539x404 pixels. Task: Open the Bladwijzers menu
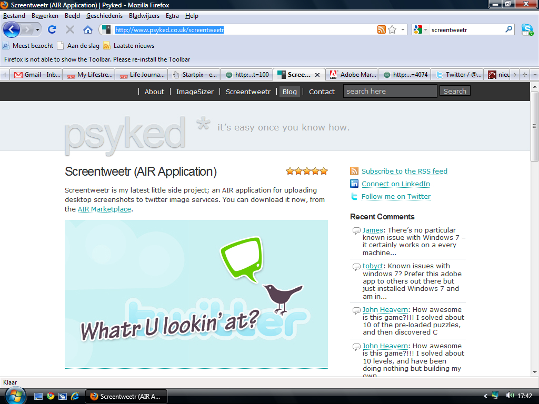144,16
